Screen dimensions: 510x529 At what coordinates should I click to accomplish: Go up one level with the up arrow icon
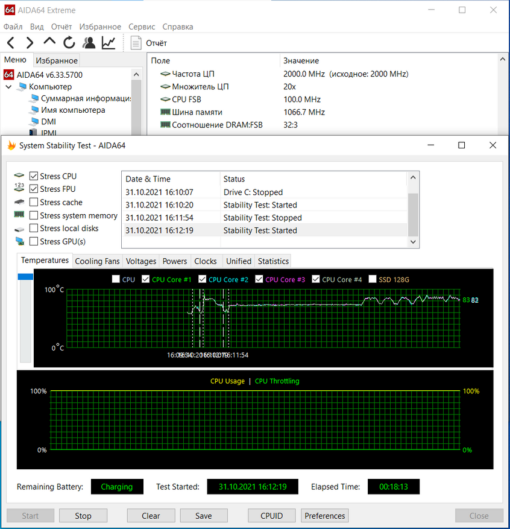click(x=49, y=42)
